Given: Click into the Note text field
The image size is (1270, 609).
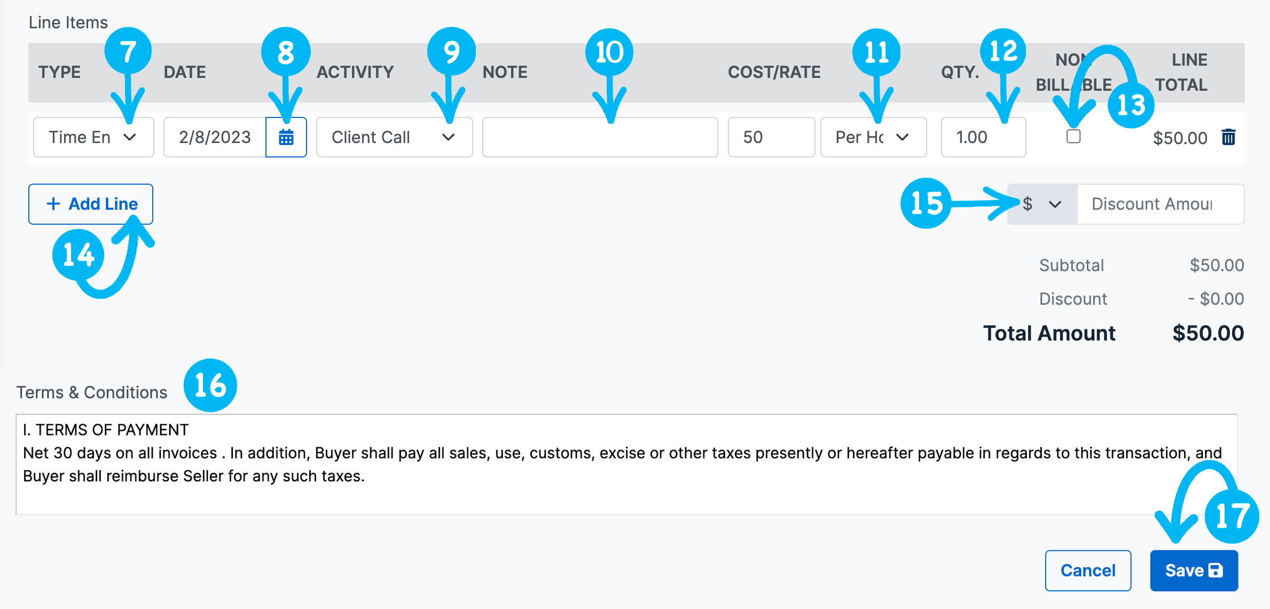Looking at the screenshot, I should click(599, 137).
